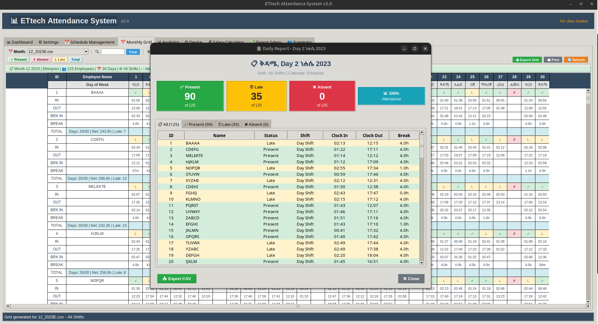
Task: Click the 100% Attendance teal card
Action: (391, 96)
